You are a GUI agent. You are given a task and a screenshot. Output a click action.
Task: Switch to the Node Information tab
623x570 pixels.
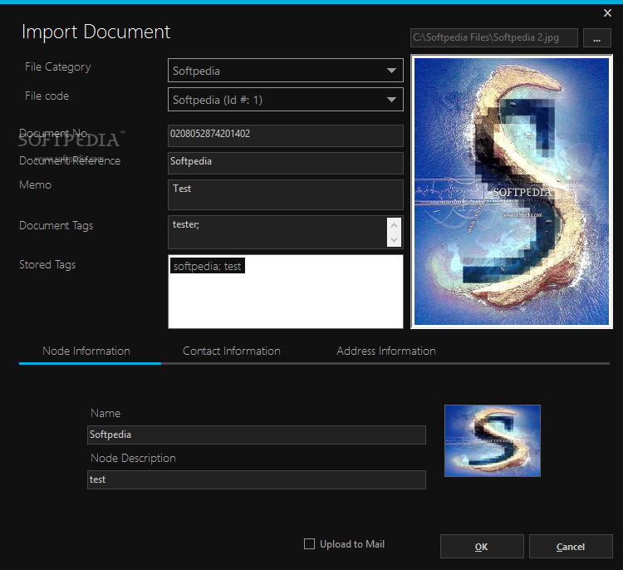point(86,351)
